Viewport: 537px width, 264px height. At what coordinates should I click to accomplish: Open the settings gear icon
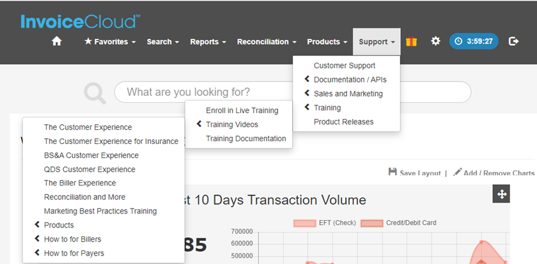(x=435, y=42)
